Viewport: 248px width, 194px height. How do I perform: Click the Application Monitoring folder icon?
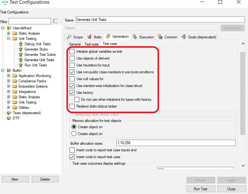15,76
